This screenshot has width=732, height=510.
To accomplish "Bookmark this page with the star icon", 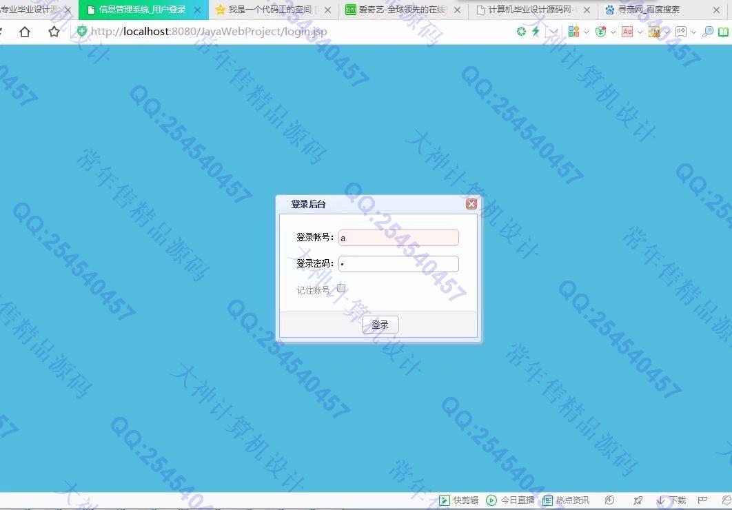I will click(54, 32).
